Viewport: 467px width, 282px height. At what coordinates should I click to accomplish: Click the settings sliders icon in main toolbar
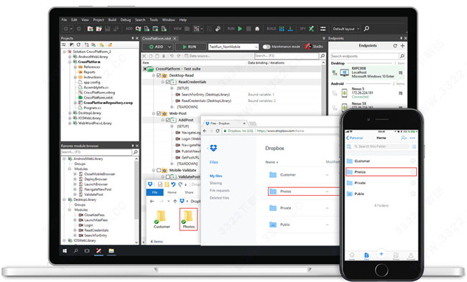(323, 29)
